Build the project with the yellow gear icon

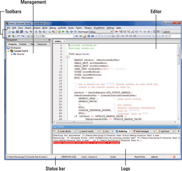pos(59,32)
